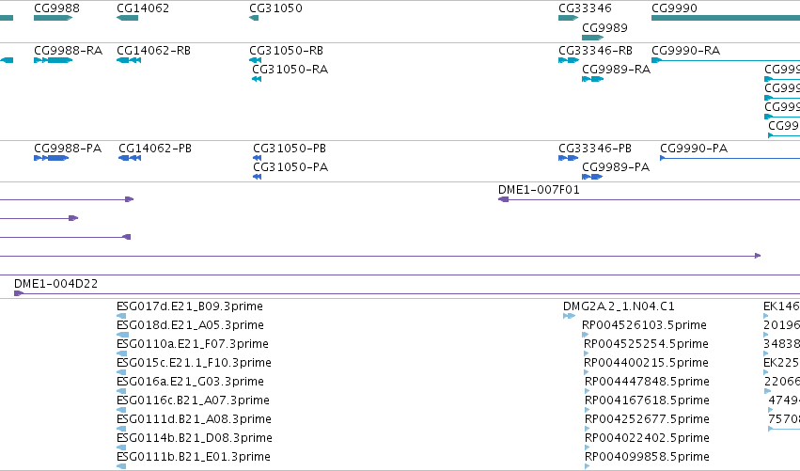Select EST RP004099858.5prime
Viewport: 800px width, 471px height.
pyautogui.click(x=647, y=457)
